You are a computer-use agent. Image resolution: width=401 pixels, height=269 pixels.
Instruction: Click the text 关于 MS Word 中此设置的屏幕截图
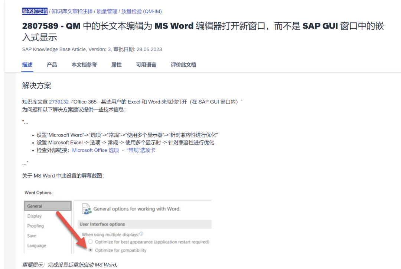point(63,176)
